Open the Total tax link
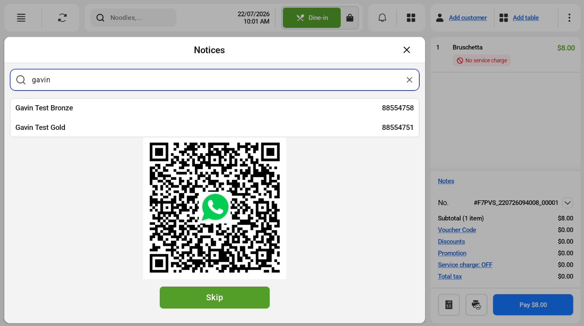The height and width of the screenshot is (326, 584). tap(450, 276)
